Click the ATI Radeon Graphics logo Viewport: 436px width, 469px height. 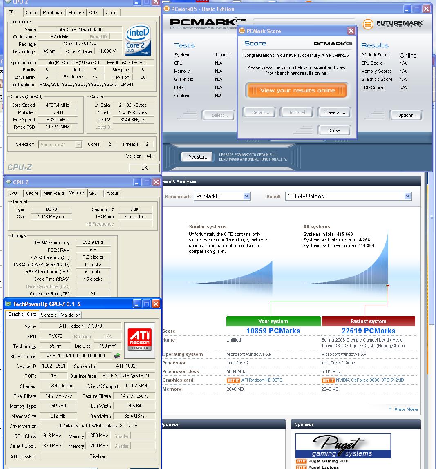[139, 340]
